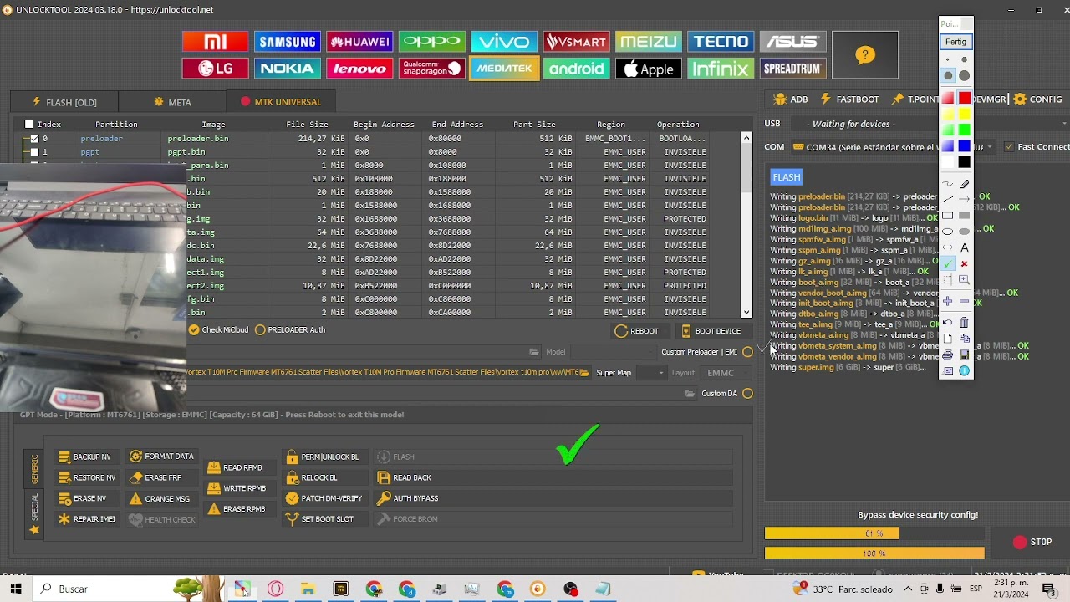Viewport: 1070px width, 602px height.
Task: Open the Huawei brand section
Action: click(359, 42)
